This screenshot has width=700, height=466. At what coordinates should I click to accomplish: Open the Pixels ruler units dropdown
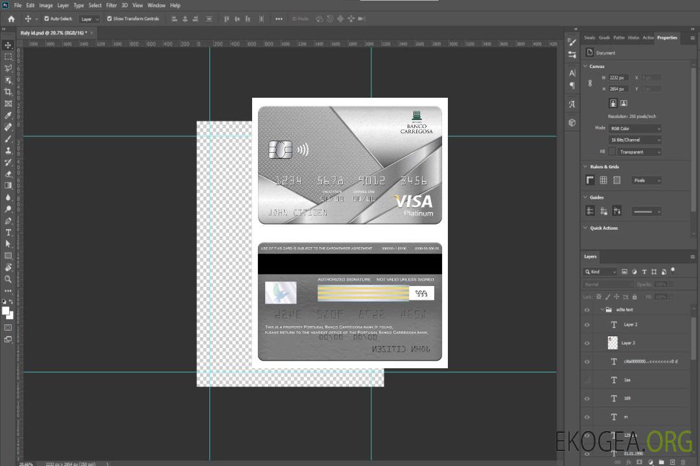646,181
